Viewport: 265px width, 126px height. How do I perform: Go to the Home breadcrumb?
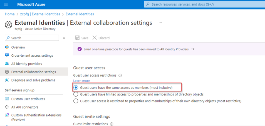click(10, 14)
